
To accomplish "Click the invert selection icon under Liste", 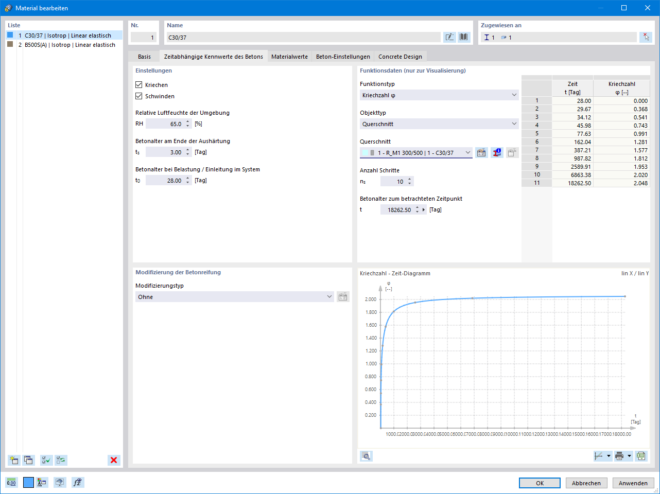I will tap(61, 460).
